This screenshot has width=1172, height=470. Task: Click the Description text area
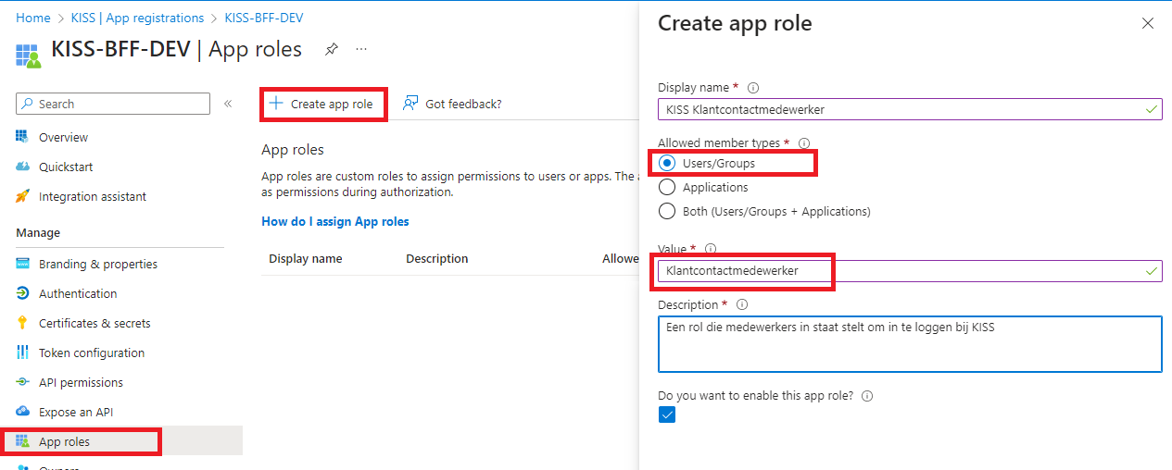click(x=910, y=343)
